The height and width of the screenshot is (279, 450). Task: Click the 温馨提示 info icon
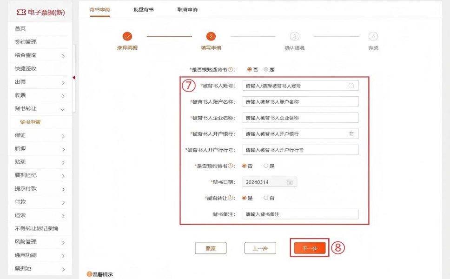89,274
